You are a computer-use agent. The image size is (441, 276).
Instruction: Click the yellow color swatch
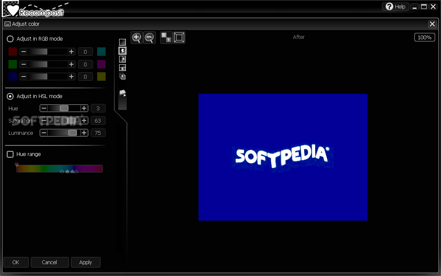[x=101, y=77]
